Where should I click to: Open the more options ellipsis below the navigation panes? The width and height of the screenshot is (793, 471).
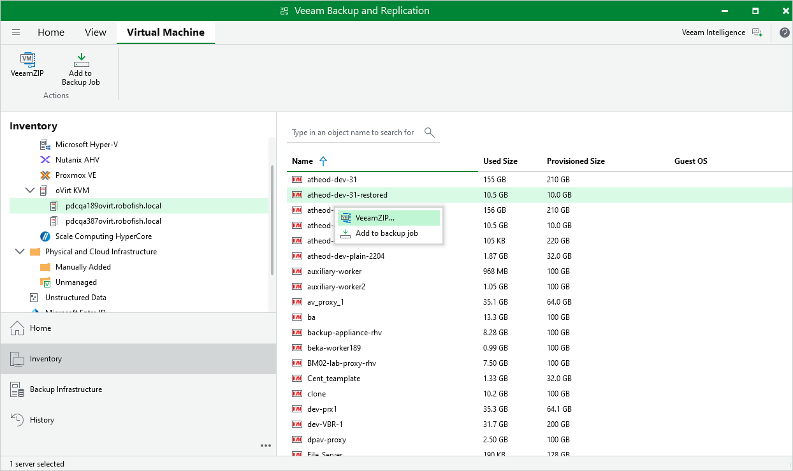click(266, 446)
